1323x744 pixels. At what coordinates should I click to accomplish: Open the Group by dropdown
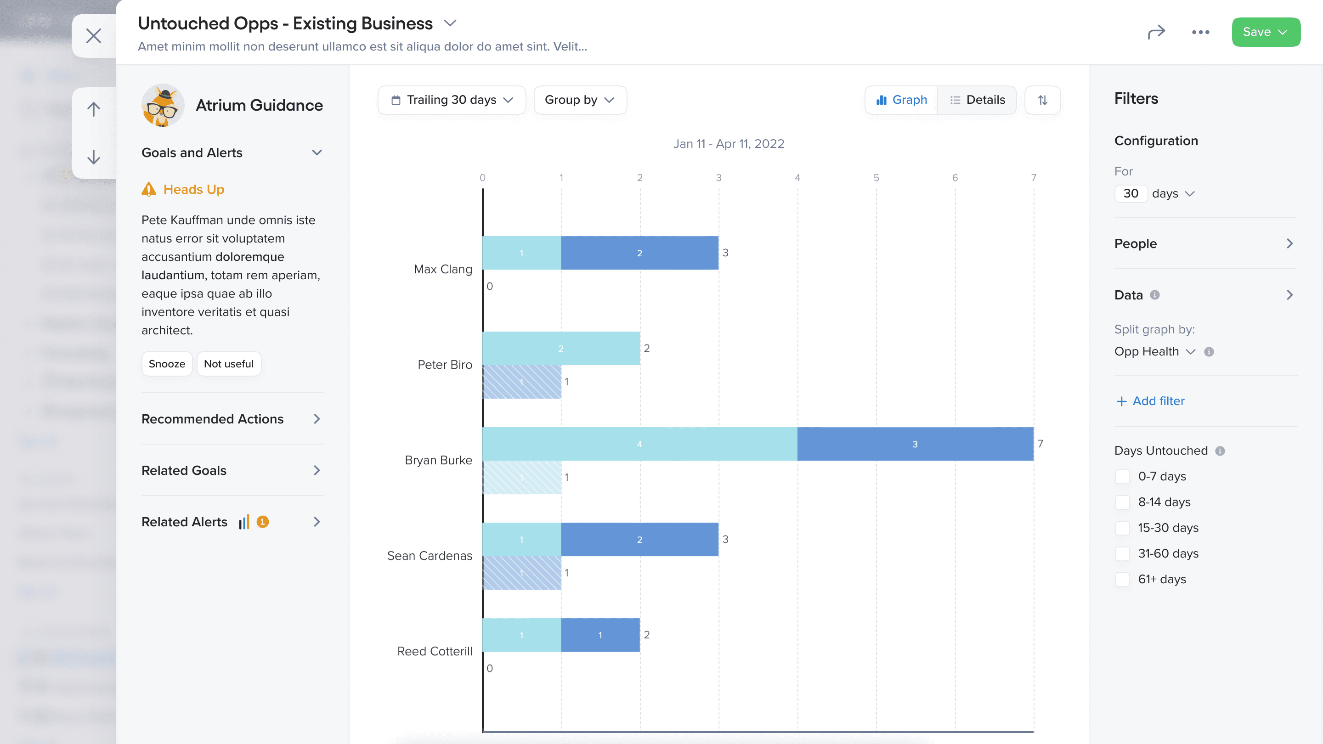580,100
